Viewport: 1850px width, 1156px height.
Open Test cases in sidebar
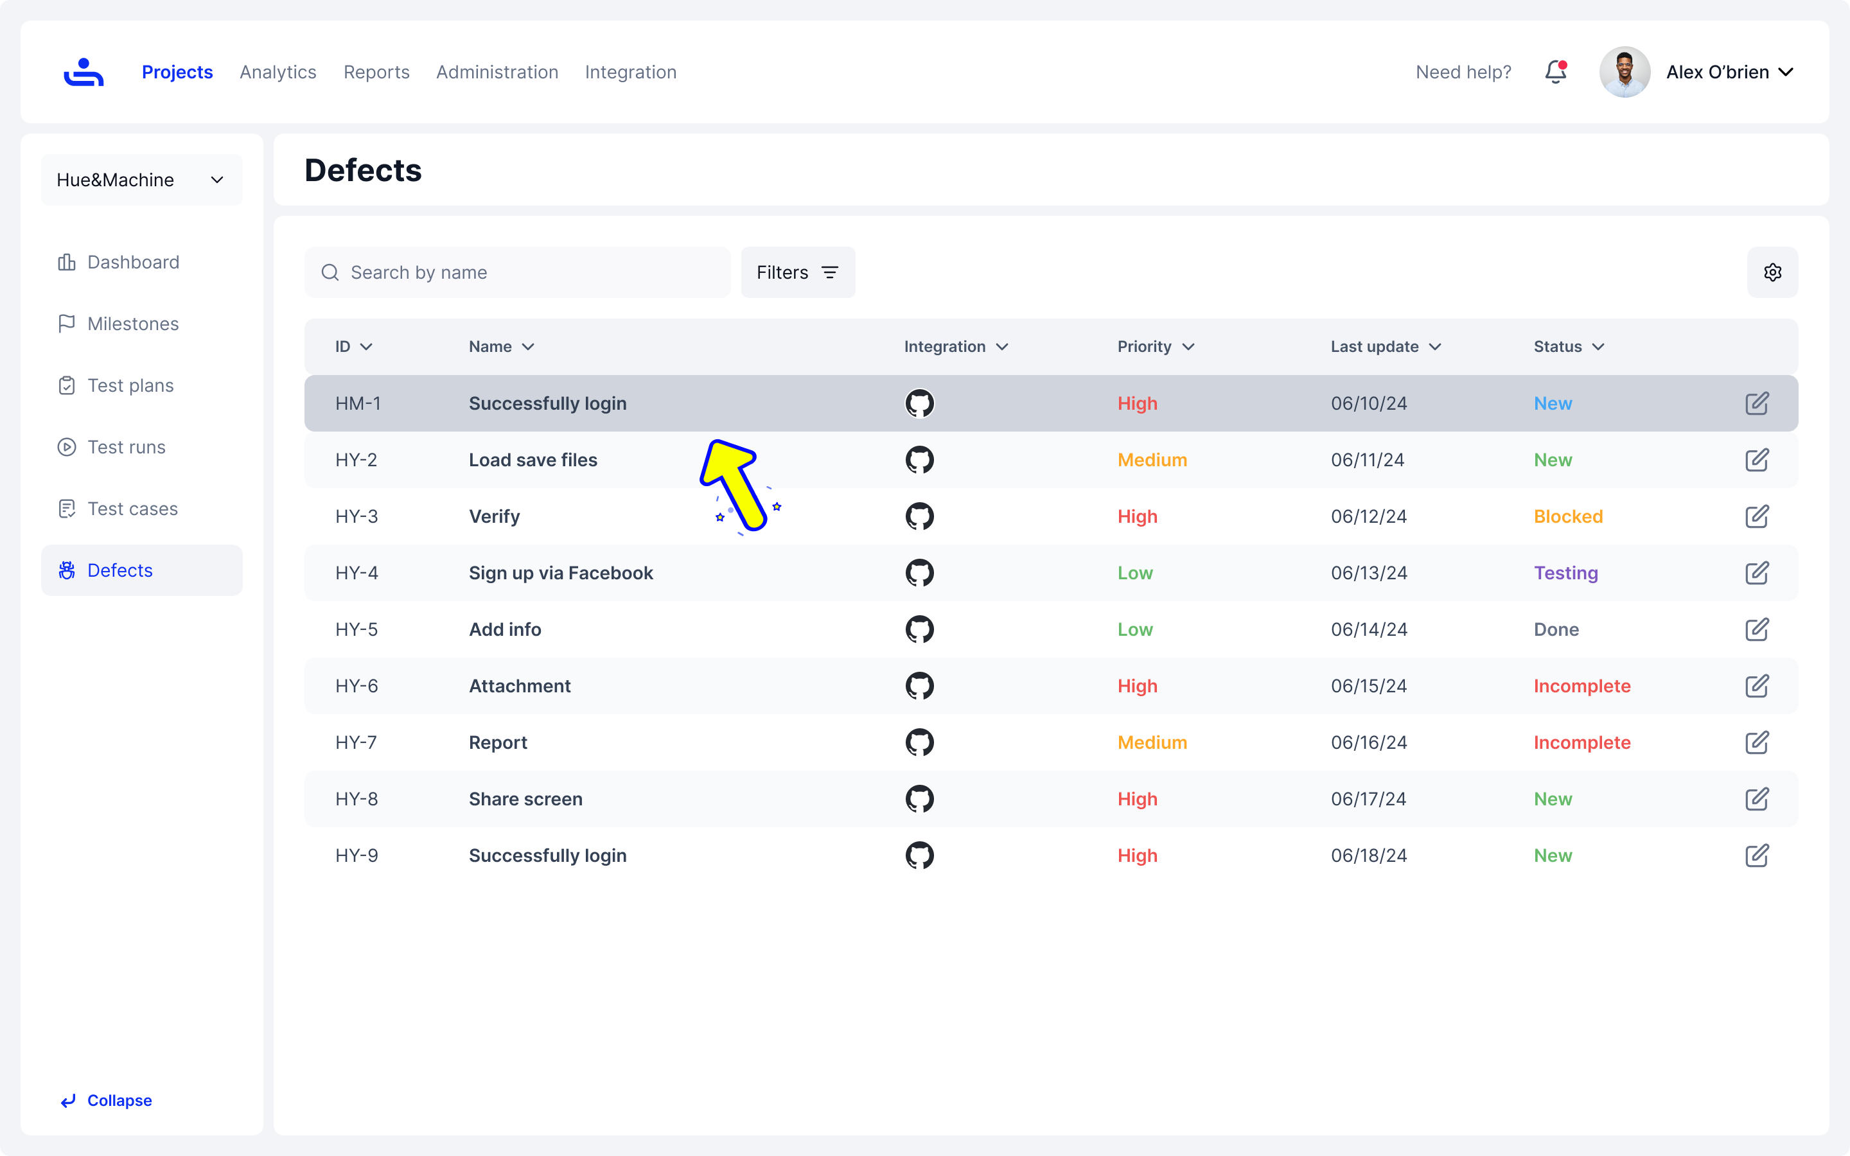click(132, 509)
